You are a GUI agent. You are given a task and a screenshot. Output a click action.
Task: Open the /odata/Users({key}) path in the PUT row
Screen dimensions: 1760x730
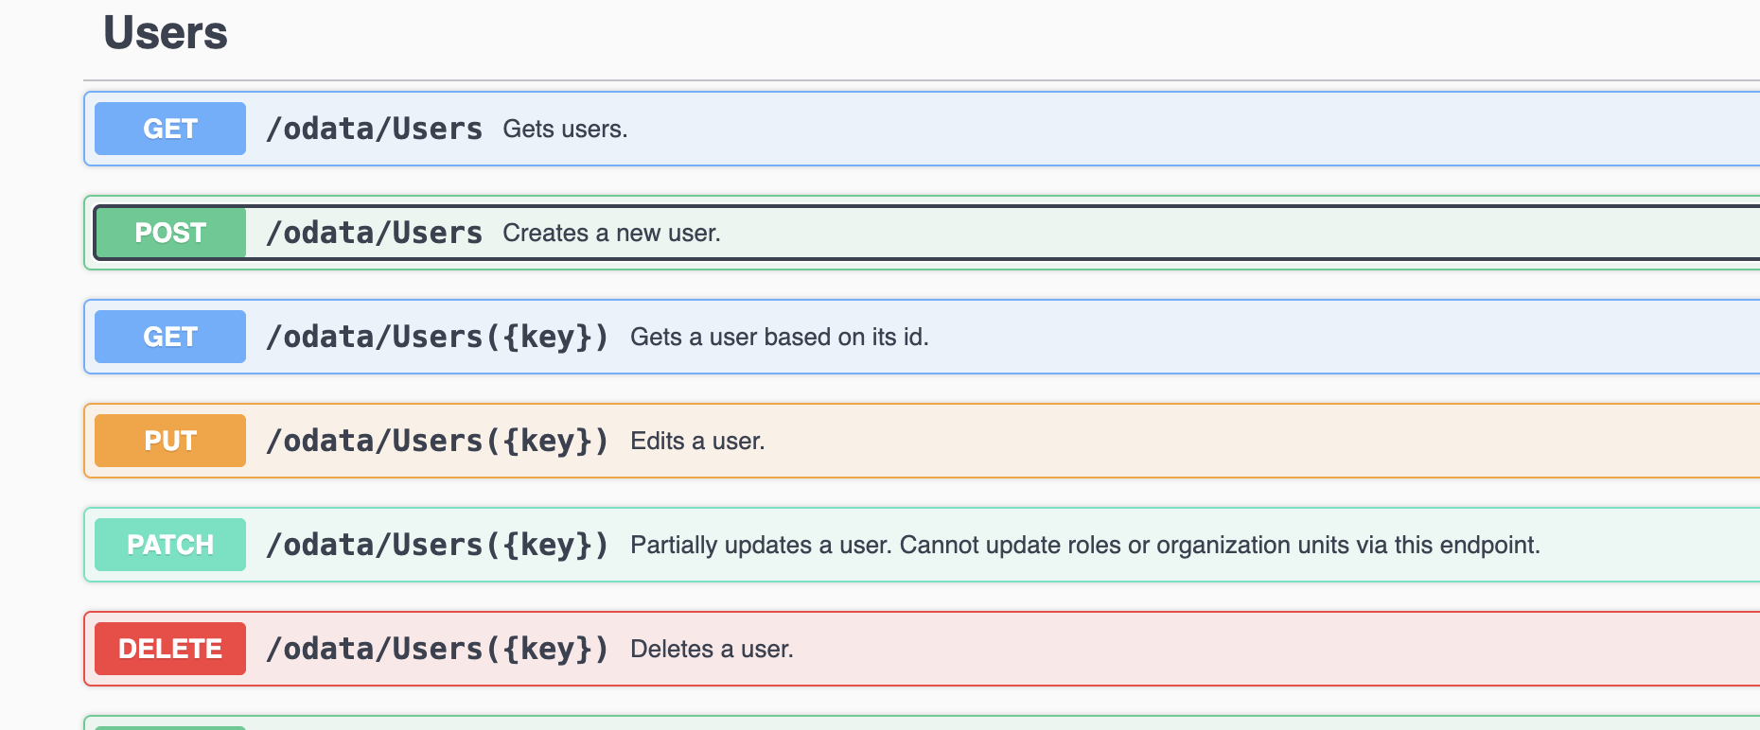(x=437, y=441)
